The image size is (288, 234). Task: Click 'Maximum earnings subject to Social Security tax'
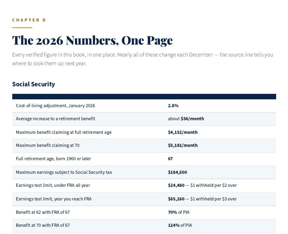[64, 172]
